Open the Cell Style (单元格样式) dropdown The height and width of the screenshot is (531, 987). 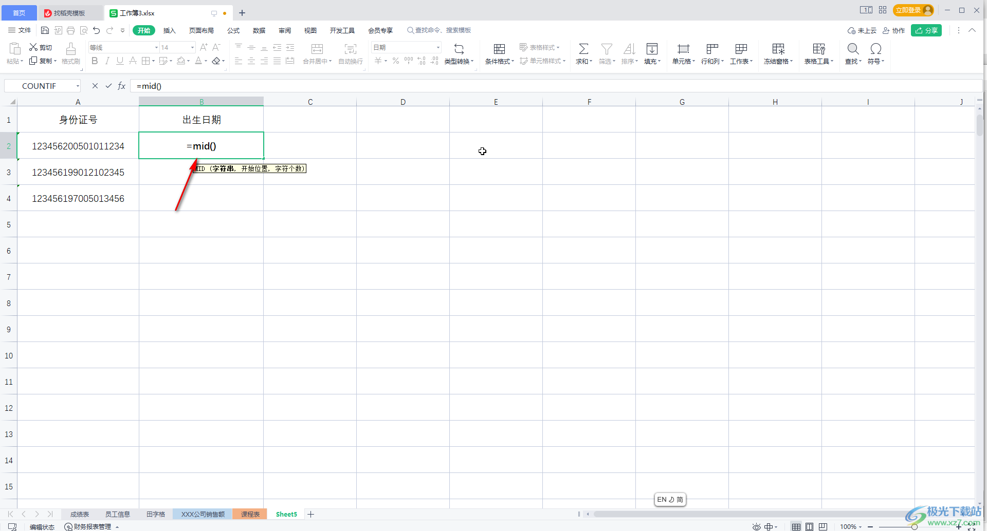(542, 61)
